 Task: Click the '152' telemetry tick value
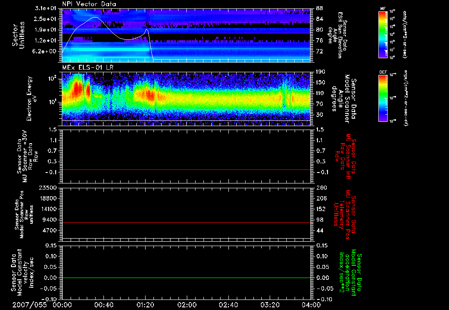click(321, 209)
